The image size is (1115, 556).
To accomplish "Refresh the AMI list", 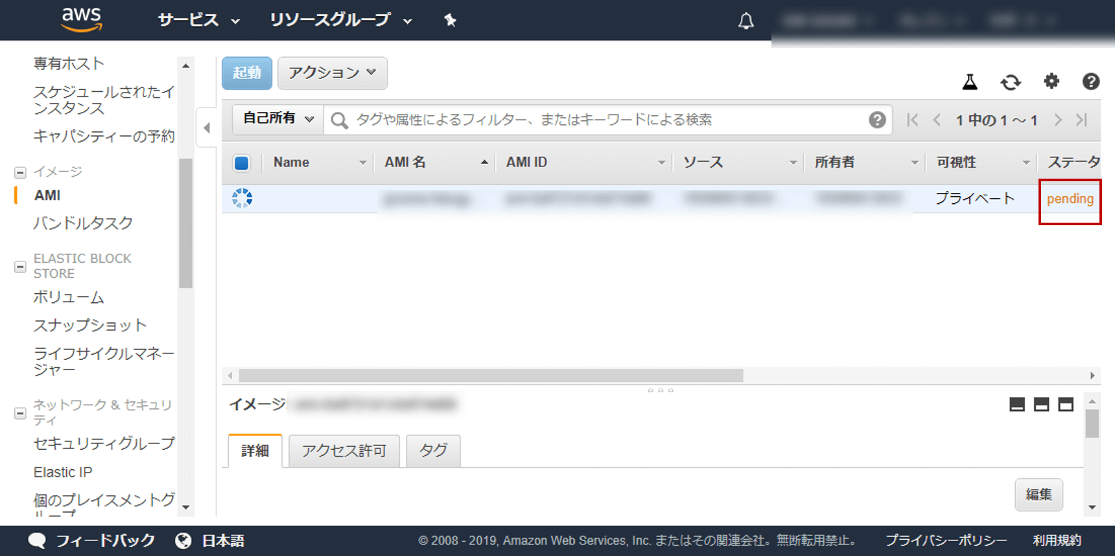I will (1011, 82).
